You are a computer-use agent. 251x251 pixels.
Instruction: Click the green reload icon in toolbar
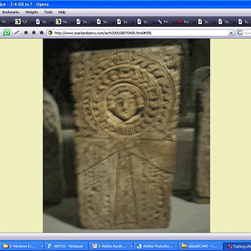7,33
